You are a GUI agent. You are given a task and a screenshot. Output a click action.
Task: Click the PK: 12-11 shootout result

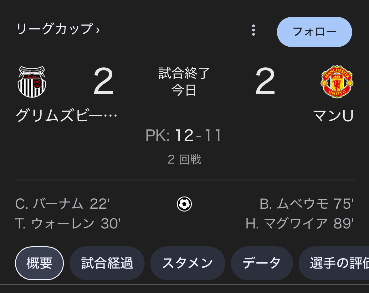tap(183, 135)
